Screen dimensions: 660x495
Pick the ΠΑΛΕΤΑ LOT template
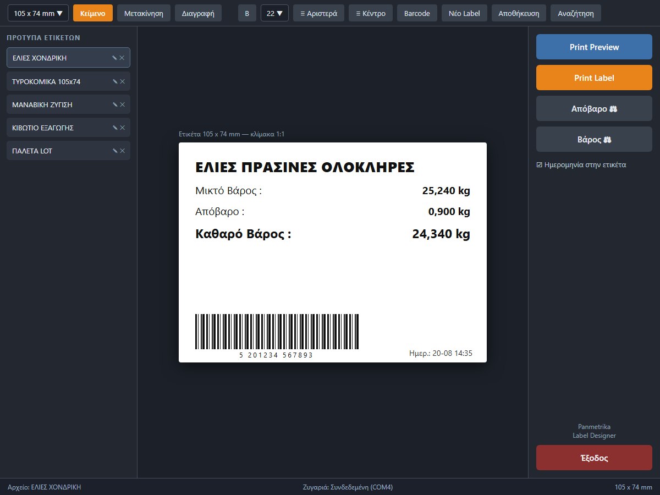click(x=68, y=151)
